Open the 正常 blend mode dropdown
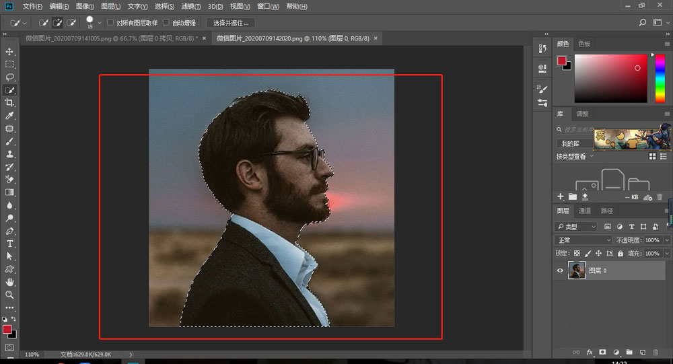The width and height of the screenshot is (673, 364). pyautogui.click(x=582, y=240)
